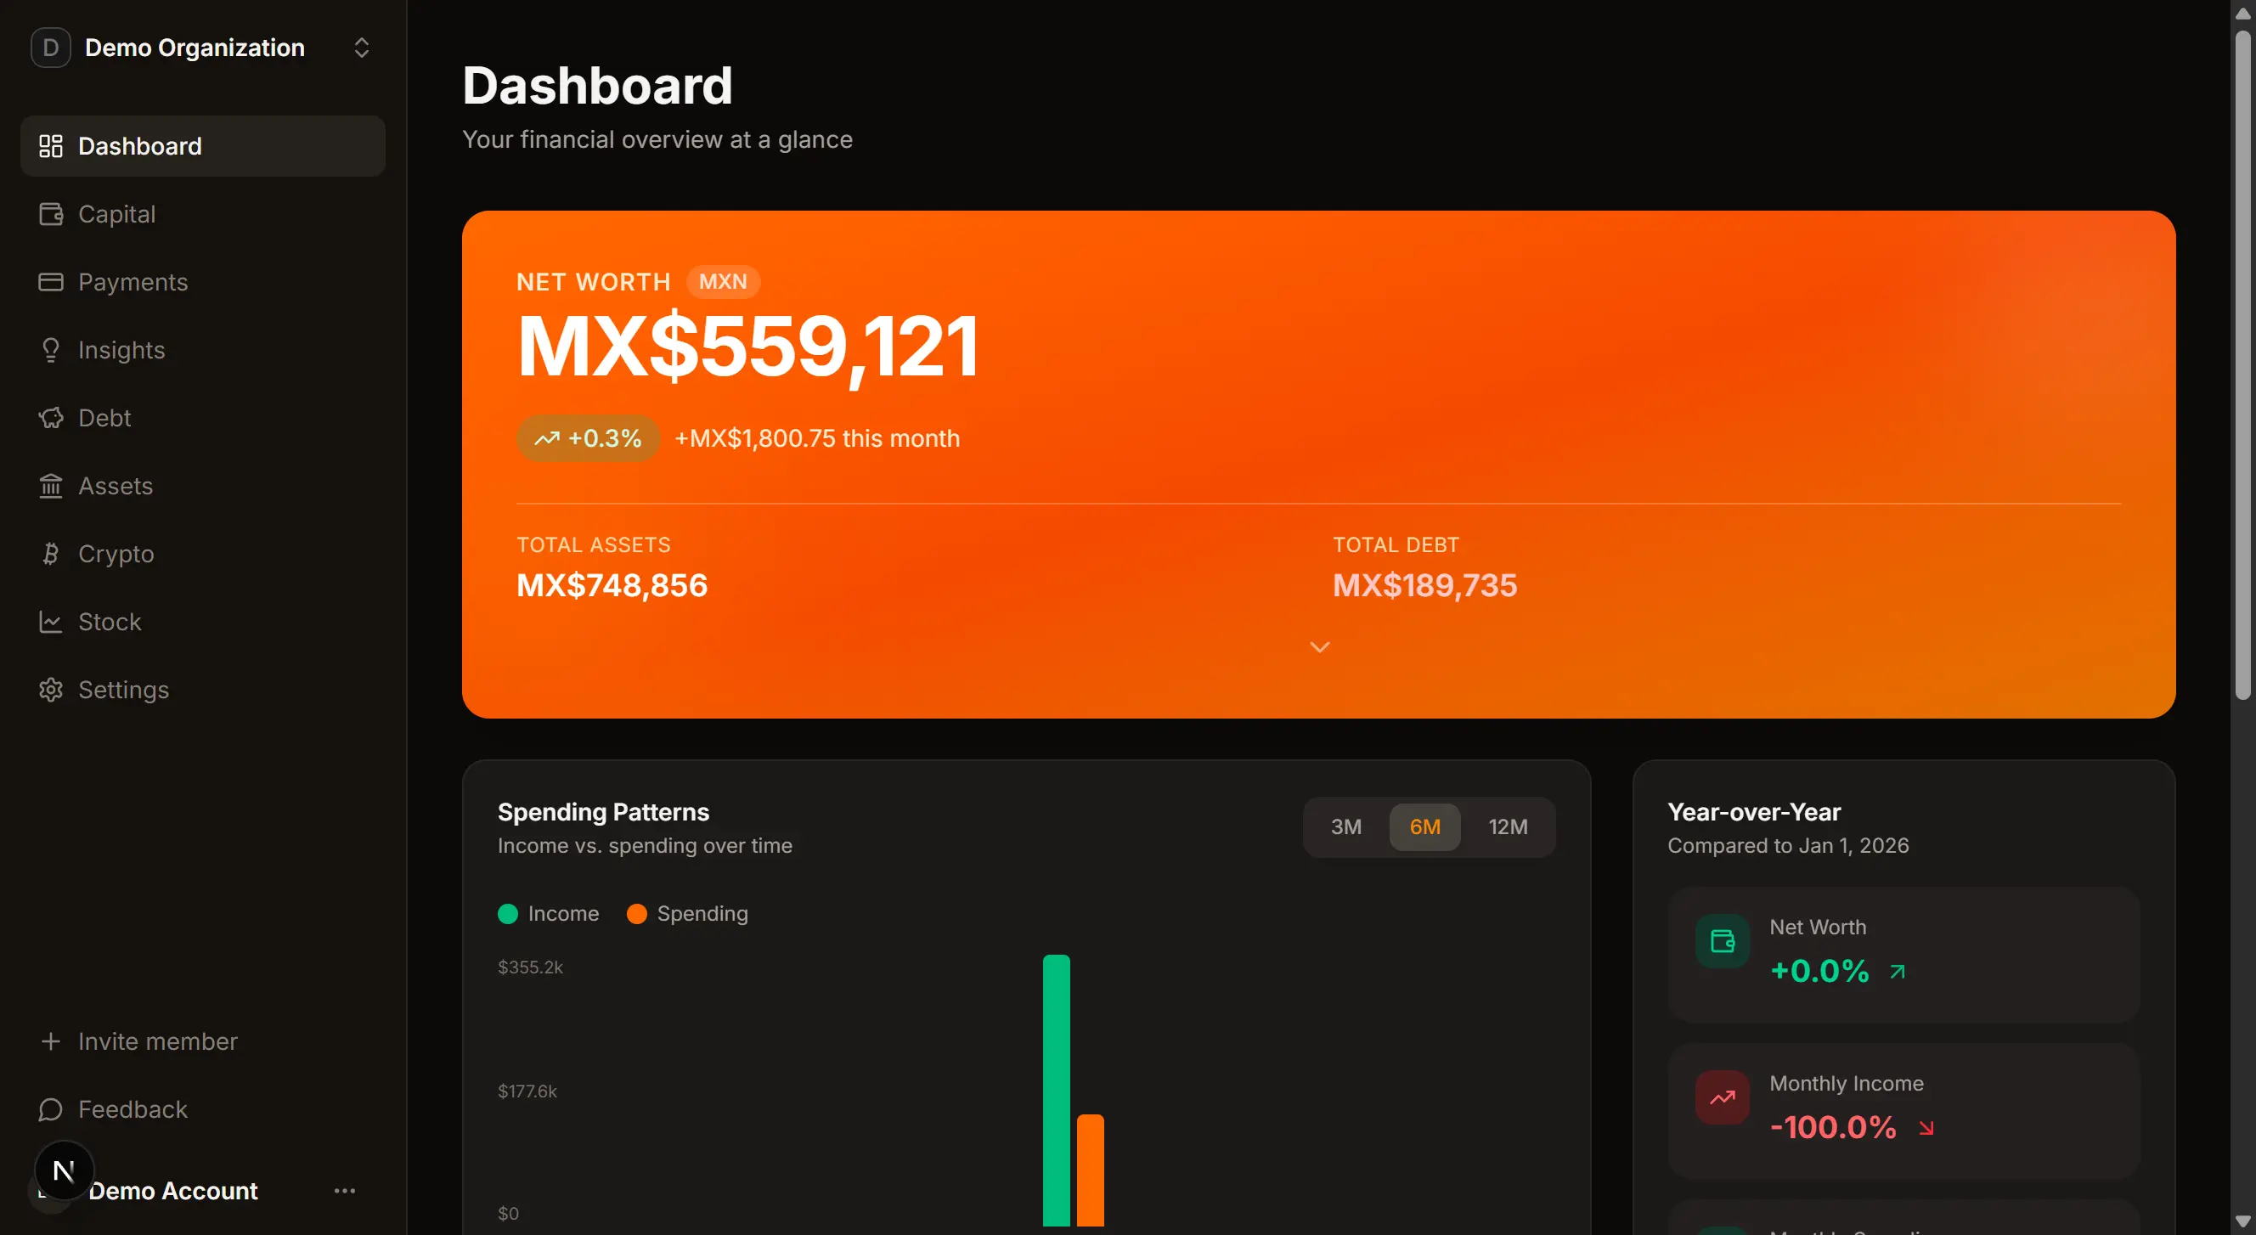The image size is (2256, 1235).
Task: Click the orange spending bar in chart
Action: tap(1091, 1170)
